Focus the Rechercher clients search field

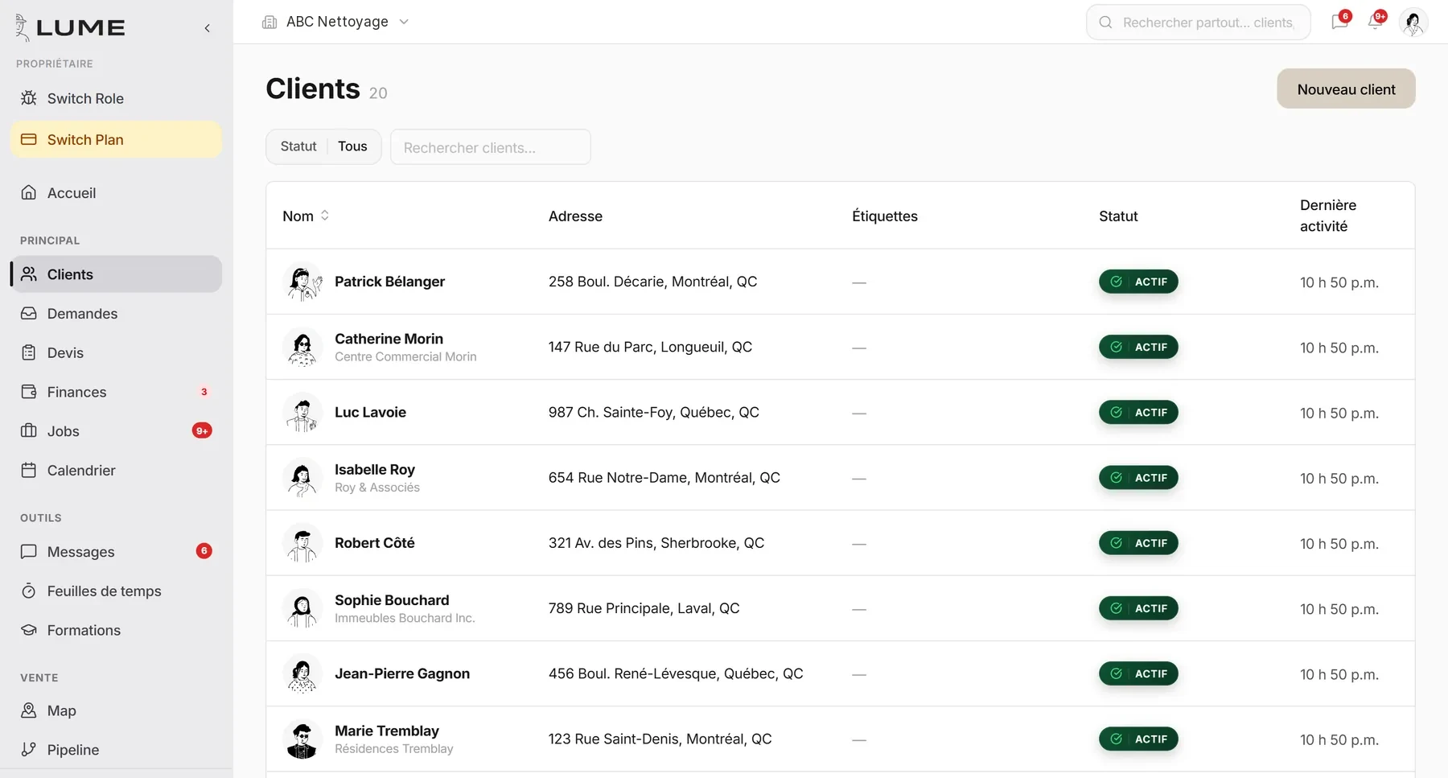pyautogui.click(x=491, y=147)
